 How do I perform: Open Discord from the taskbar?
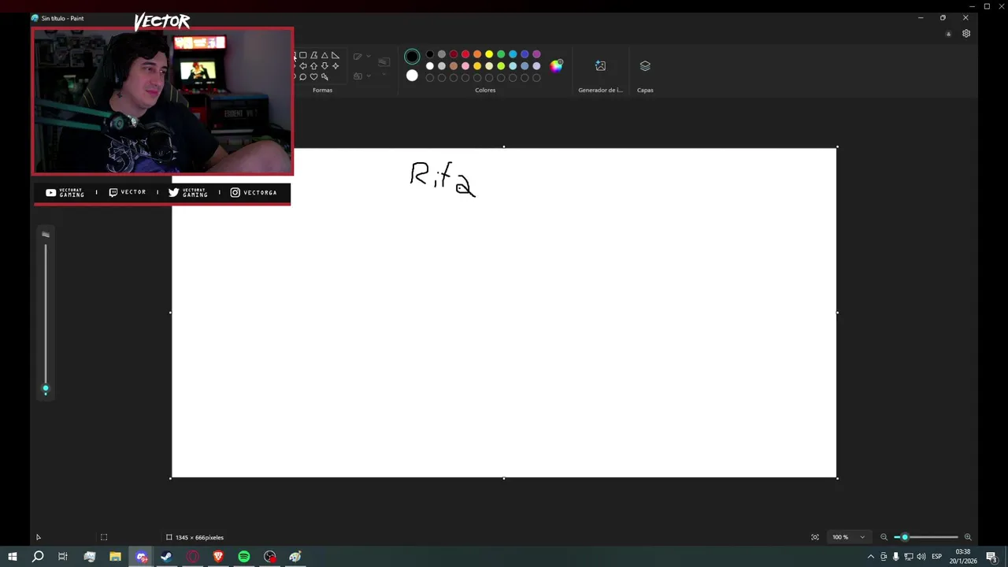tap(141, 557)
